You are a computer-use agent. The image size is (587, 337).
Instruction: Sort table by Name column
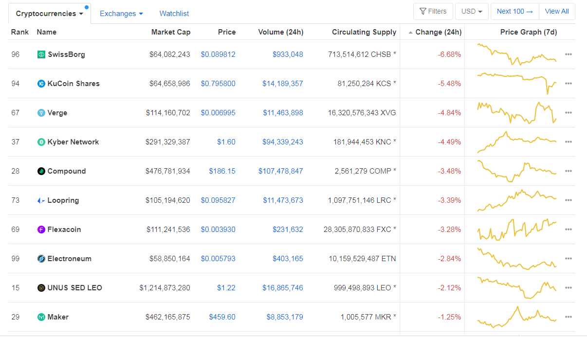(47, 32)
